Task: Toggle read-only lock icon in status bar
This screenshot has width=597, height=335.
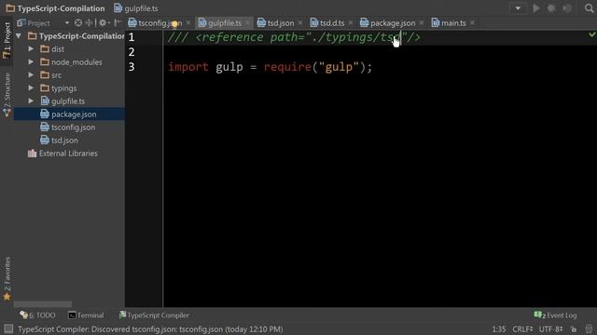Action: click(x=574, y=329)
